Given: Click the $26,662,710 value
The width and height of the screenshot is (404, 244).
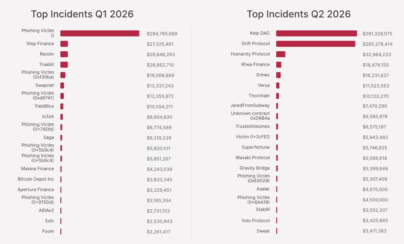Looking at the screenshot, I should (160, 65).
